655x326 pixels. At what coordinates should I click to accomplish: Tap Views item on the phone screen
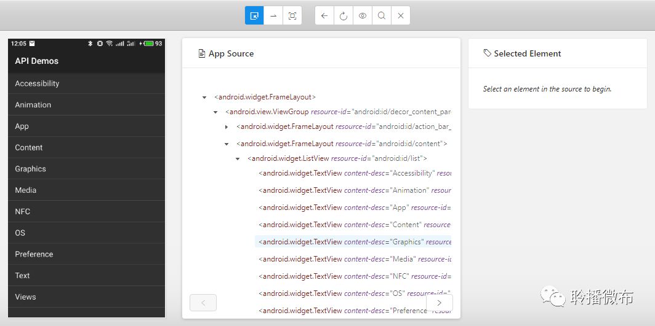coord(86,297)
